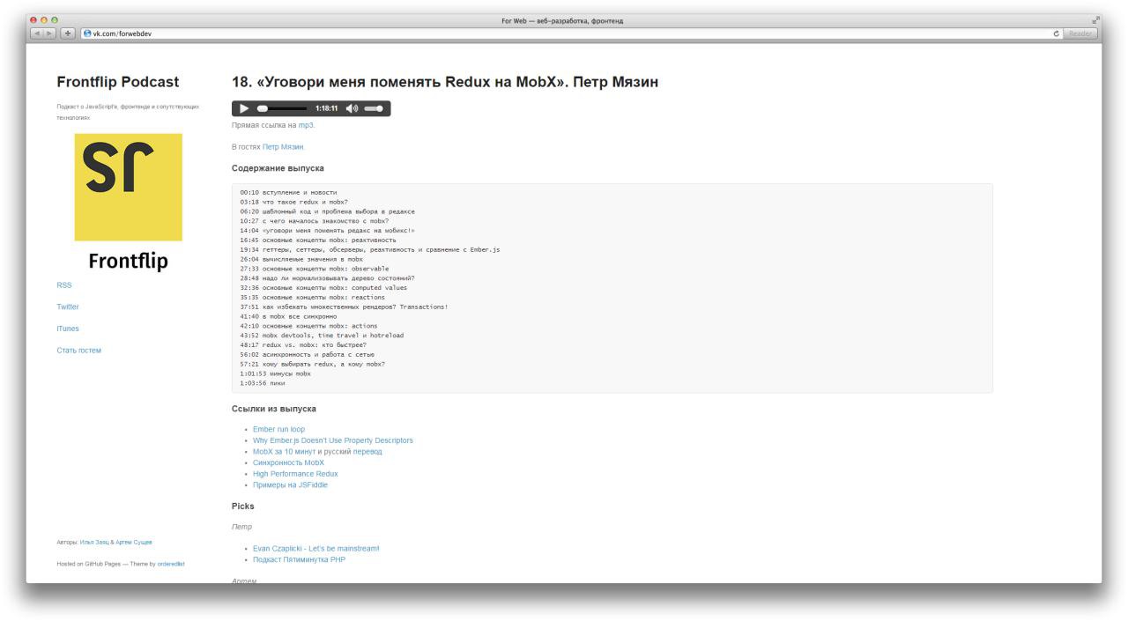Click the plus add bookmark button
Screen dimensions: 1128x621
coord(68,33)
